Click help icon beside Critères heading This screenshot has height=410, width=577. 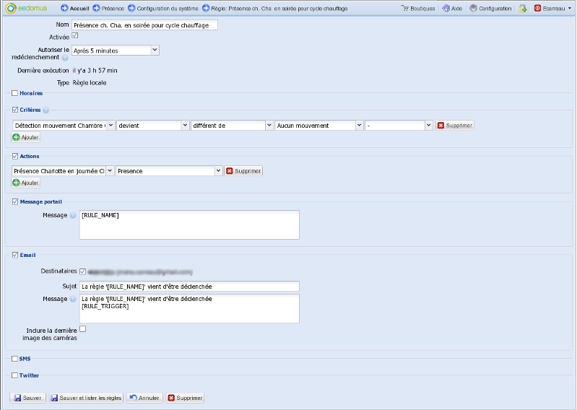tap(46, 110)
